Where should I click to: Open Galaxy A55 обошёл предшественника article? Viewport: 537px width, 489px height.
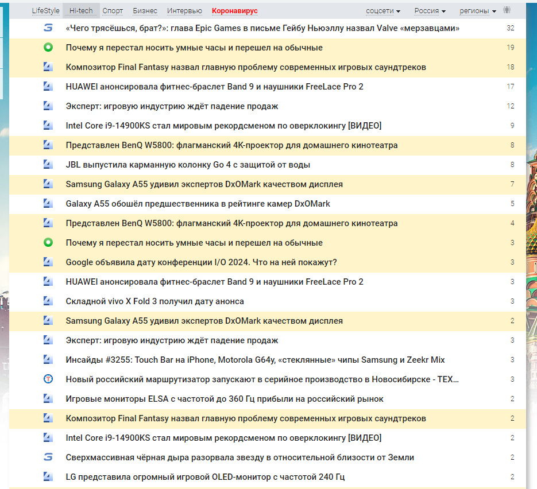[198, 204]
